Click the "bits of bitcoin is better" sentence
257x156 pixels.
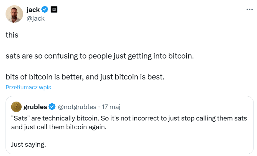(x=85, y=77)
